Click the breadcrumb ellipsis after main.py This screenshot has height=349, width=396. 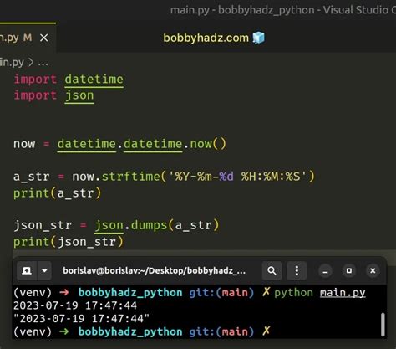pyautogui.click(x=43, y=63)
